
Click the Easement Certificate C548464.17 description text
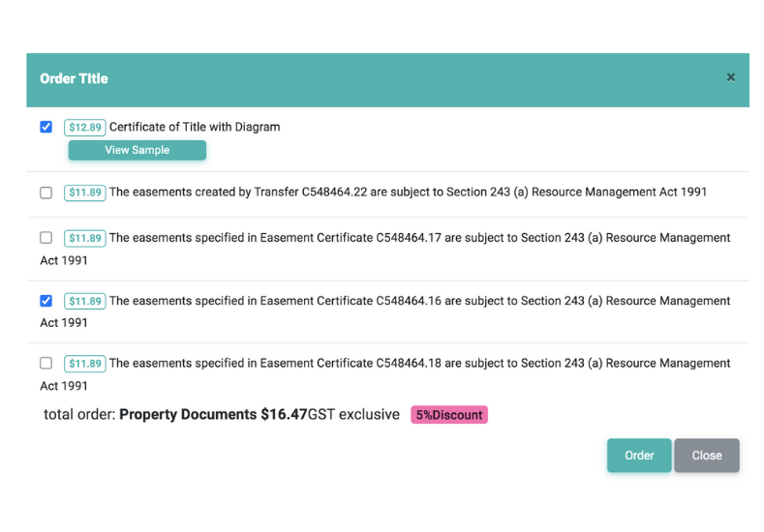(x=419, y=238)
